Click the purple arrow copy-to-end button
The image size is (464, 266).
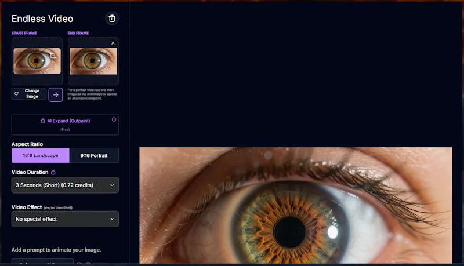(x=56, y=95)
